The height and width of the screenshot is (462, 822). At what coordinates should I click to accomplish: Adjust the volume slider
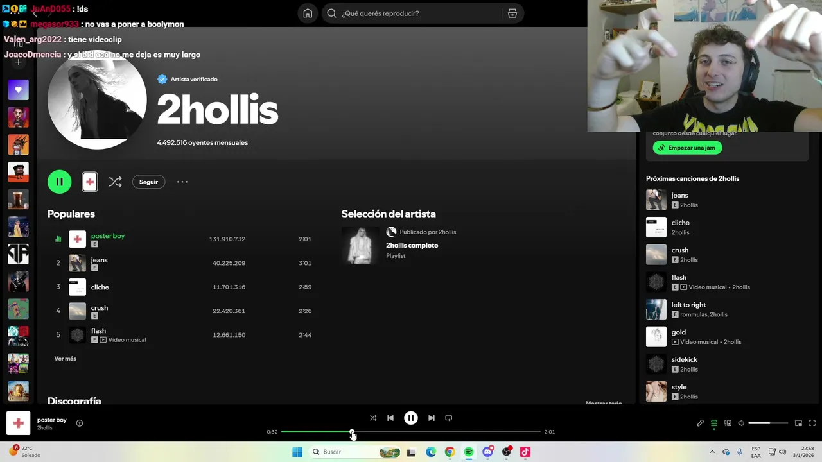click(x=768, y=424)
